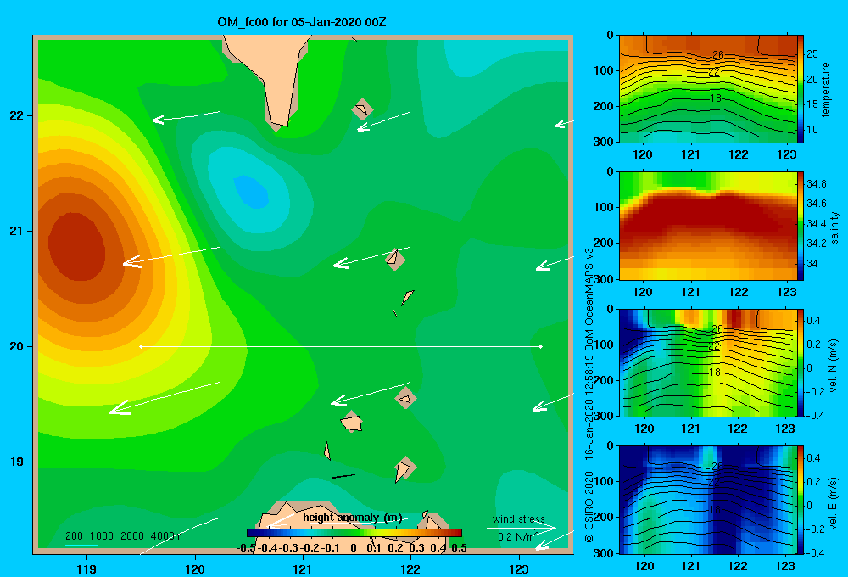Image resolution: width=848 pixels, height=577 pixels.
Task: Click the vertical "© CSIRO 2020" copyright text
Action: pyautogui.click(x=589, y=507)
